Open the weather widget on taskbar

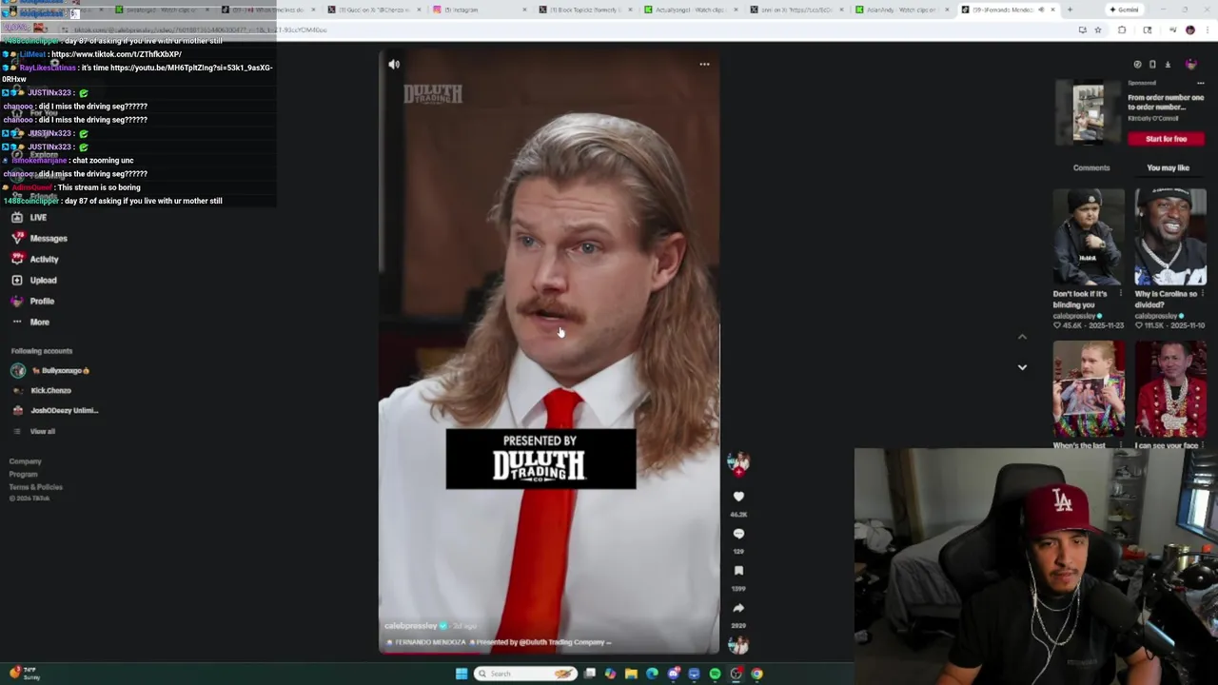tap(26, 673)
